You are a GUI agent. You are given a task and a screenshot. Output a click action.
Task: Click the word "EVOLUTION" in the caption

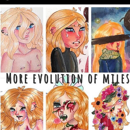click(58, 79)
